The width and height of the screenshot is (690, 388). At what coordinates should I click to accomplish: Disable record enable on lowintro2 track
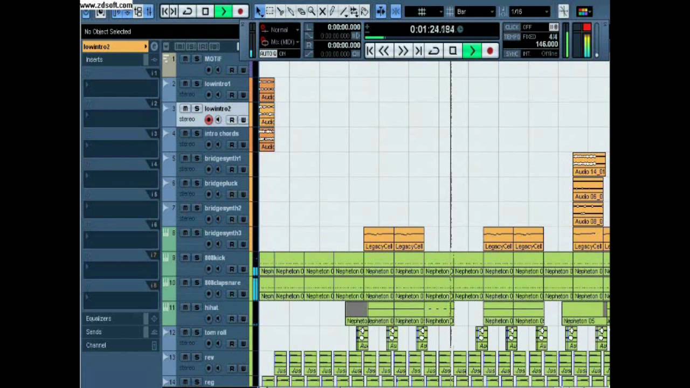(x=209, y=120)
